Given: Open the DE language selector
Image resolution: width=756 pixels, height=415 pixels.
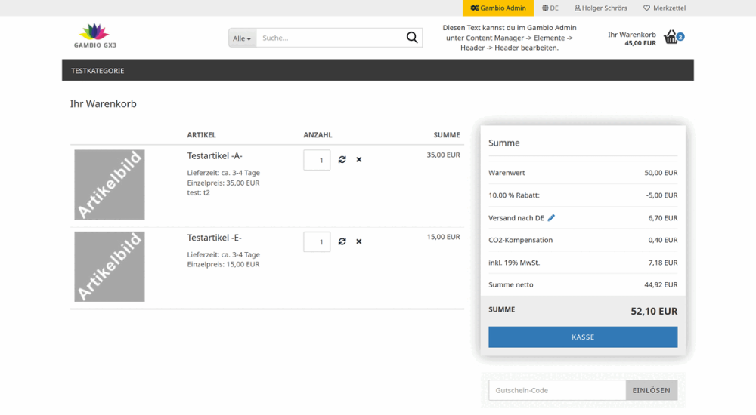Looking at the screenshot, I should (550, 8).
